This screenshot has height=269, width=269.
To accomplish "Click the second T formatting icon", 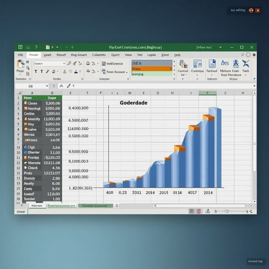I will click(x=42, y=71).
